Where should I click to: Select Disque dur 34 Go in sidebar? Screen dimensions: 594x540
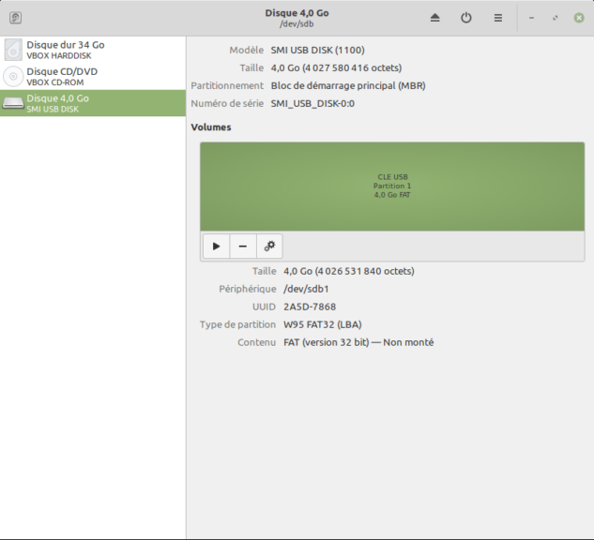pos(93,50)
